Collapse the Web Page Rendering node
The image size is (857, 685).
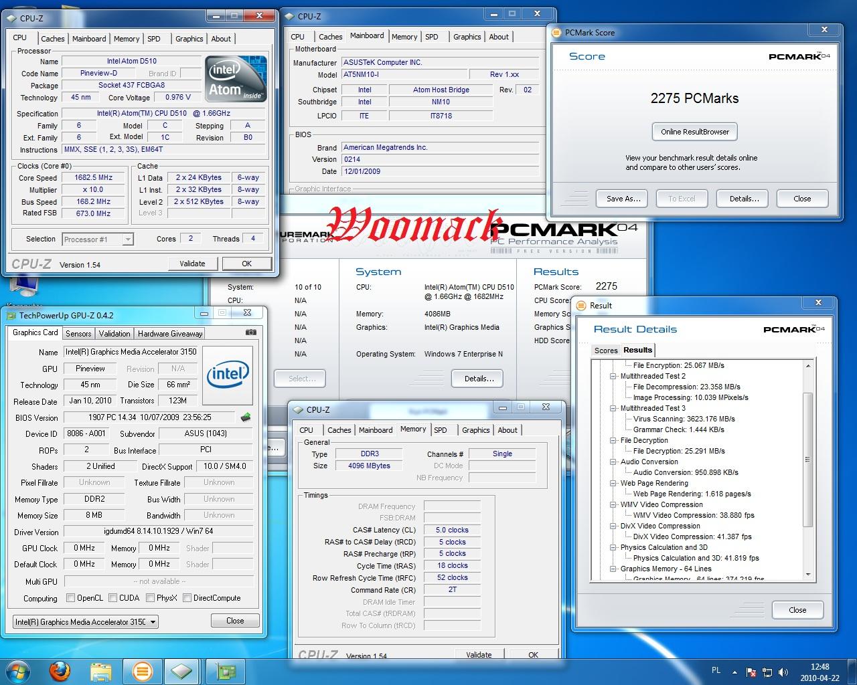[x=613, y=484]
